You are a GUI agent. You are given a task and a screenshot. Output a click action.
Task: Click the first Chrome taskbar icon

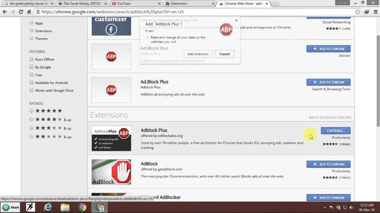coord(83,207)
